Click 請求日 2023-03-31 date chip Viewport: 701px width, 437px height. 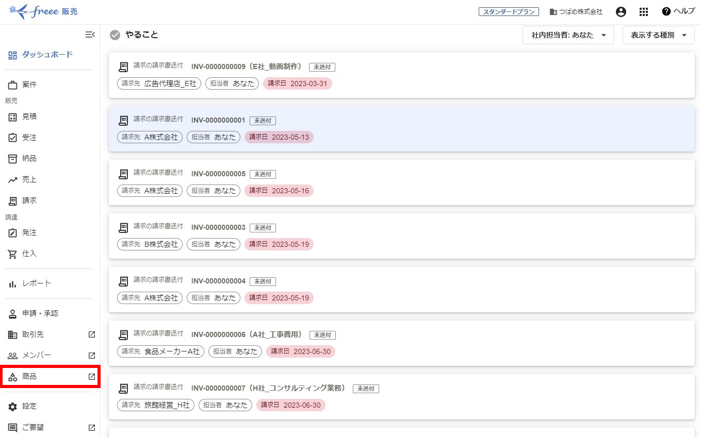tap(298, 83)
